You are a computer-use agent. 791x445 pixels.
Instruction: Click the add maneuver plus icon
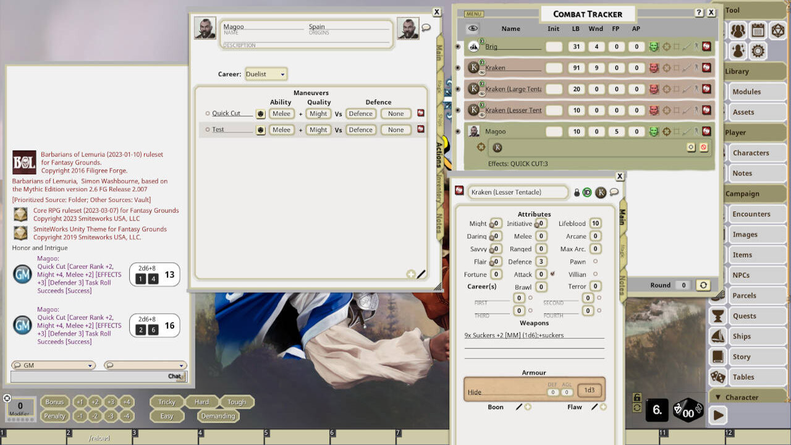pyautogui.click(x=410, y=274)
